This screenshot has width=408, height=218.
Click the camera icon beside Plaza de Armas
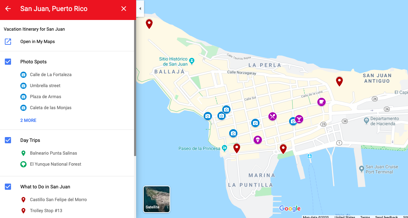pyautogui.click(x=23, y=96)
